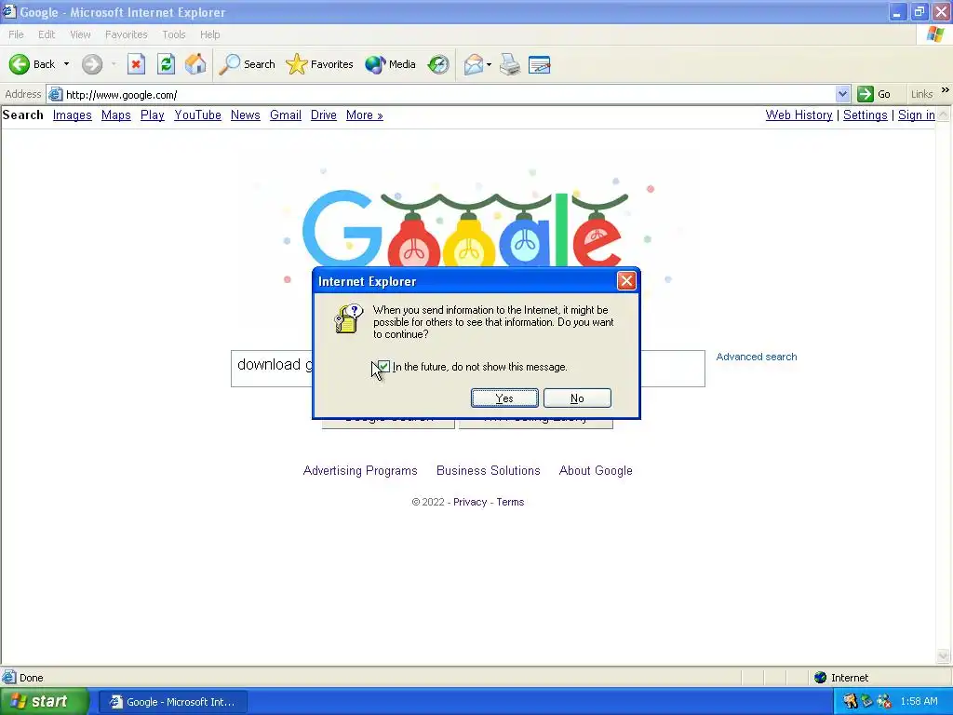The width and height of the screenshot is (953, 715).
Task: Expand the Back button history dropdown arrow
Action: pos(66,64)
